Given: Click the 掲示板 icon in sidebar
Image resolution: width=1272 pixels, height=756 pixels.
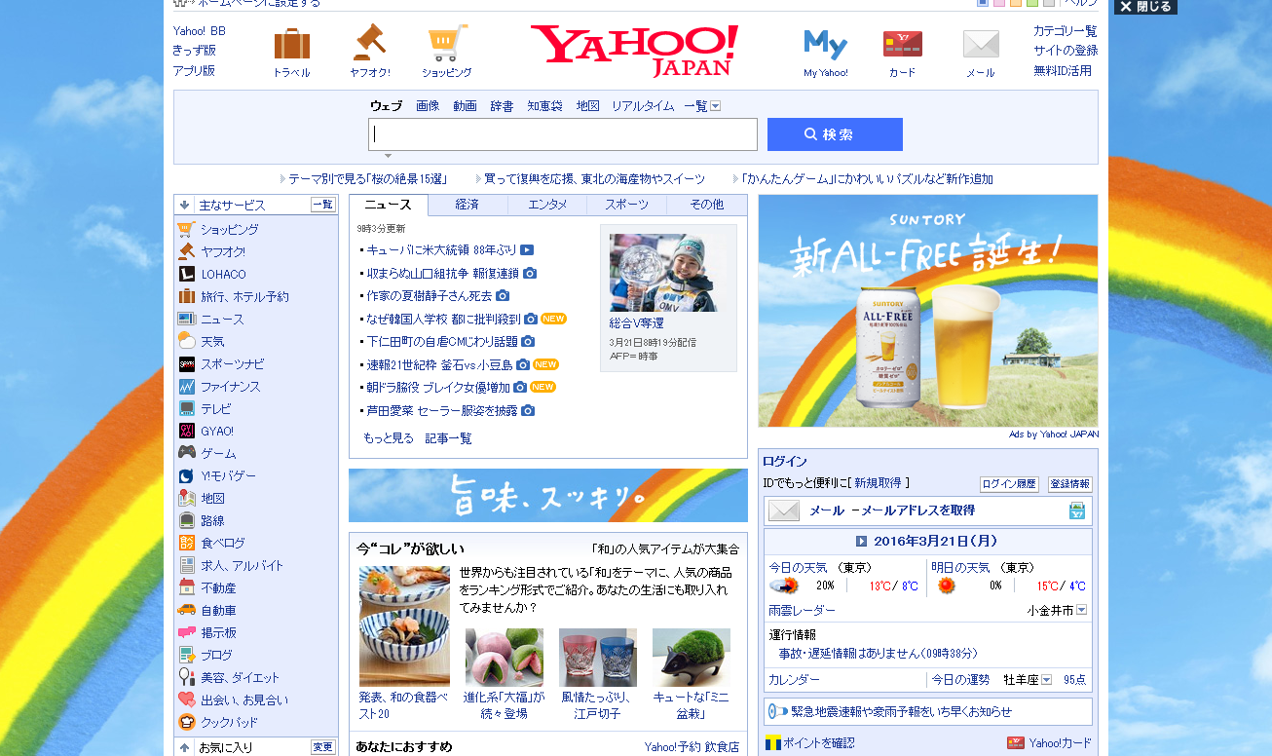Looking at the screenshot, I should (x=186, y=632).
